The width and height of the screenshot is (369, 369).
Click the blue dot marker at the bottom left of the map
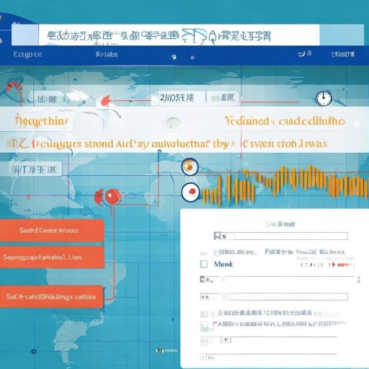click(34, 352)
